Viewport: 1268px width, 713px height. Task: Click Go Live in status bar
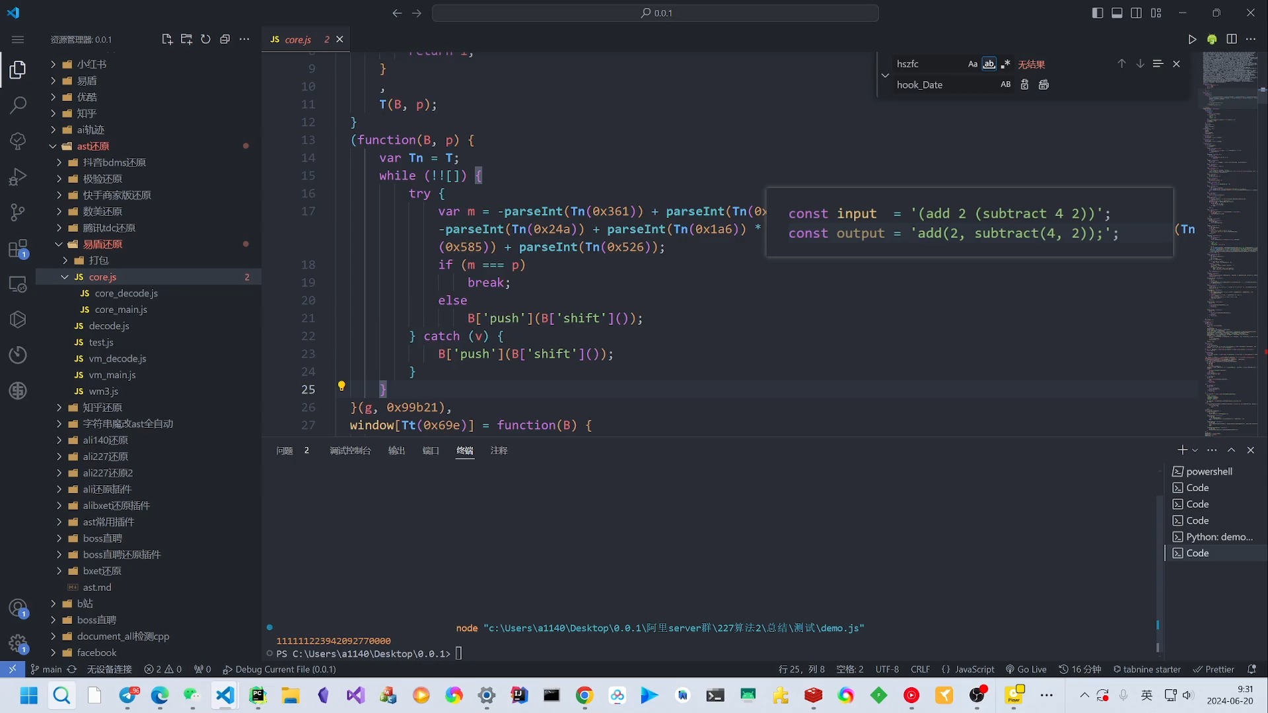coord(1026,669)
